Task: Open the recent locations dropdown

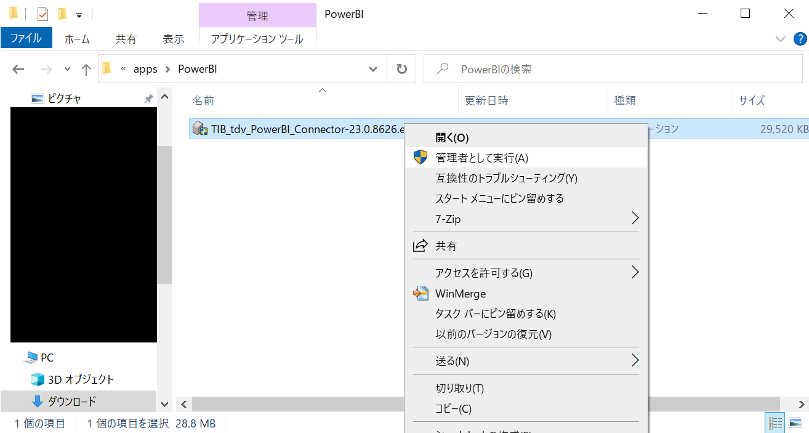Action: 68,70
